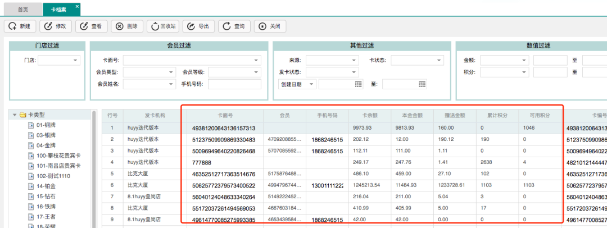Click the 查询 (Query) toolbar button
This screenshot has width=607, height=228.
pos(234,26)
